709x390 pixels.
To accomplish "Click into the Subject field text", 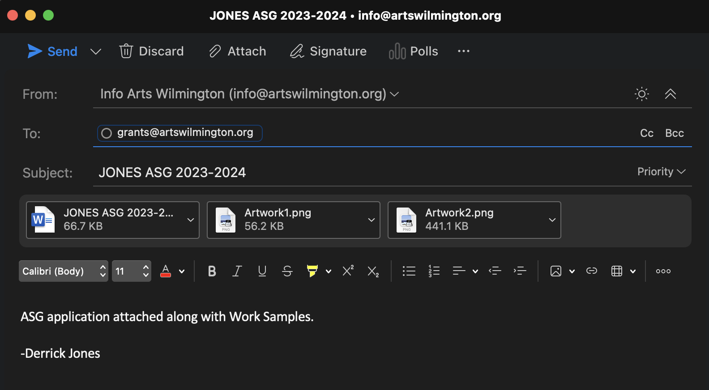I will click(x=172, y=173).
